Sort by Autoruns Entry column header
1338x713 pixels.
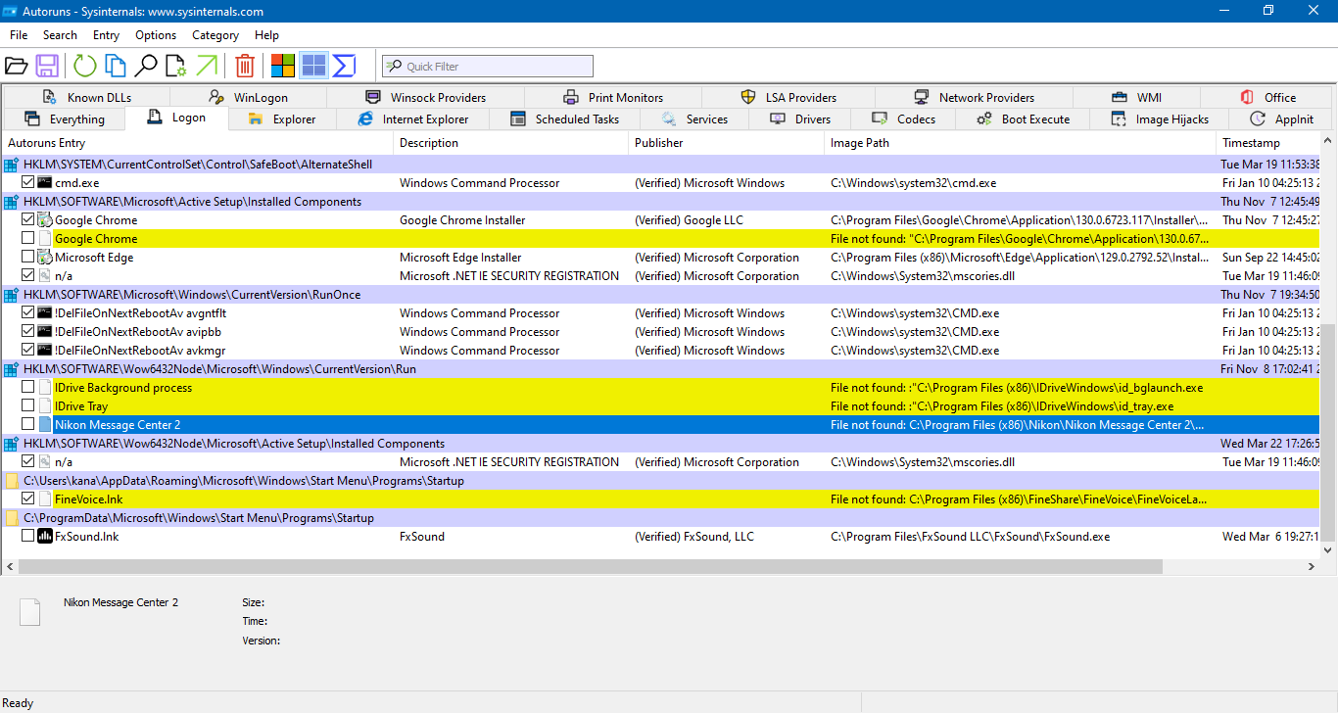197,143
